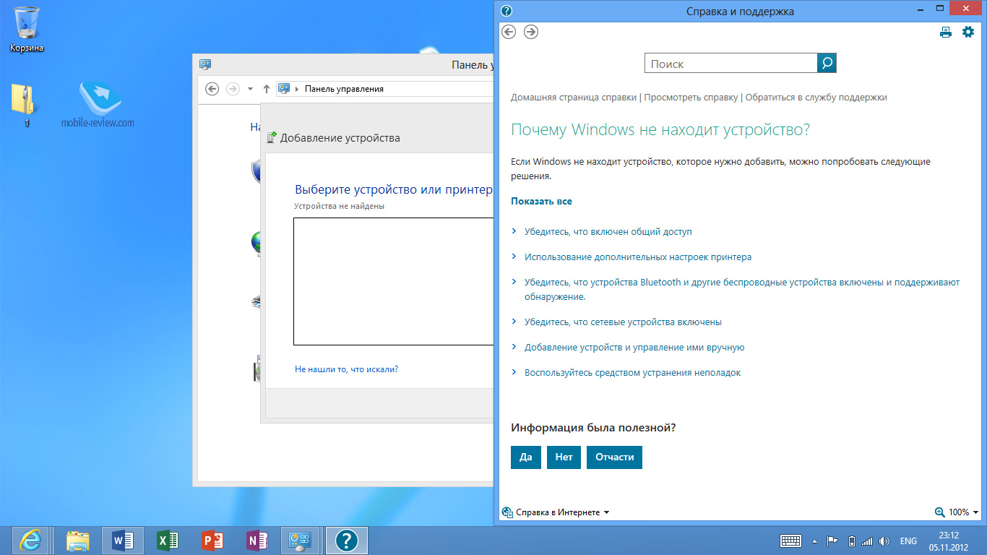The image size is (987, 555).
Task: Click the print icon in Help window
Action: (x=945, y=32)
